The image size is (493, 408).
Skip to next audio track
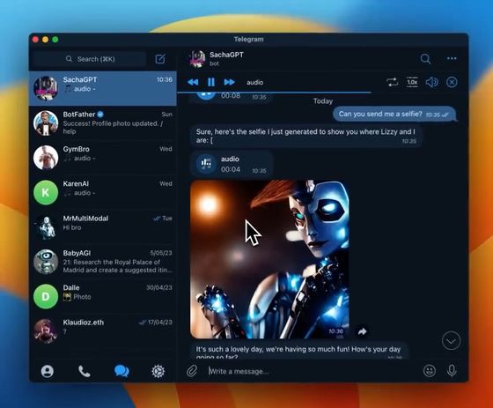click(229, 82)
